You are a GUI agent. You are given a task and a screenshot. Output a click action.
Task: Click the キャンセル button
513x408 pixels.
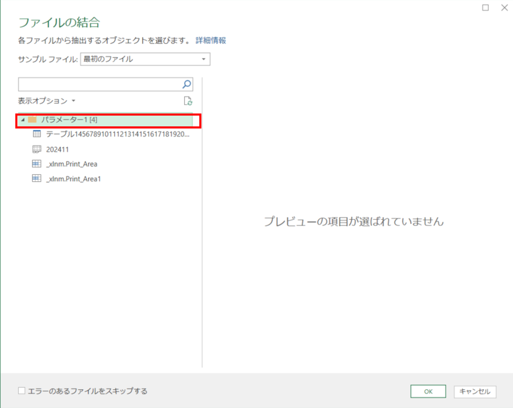click(475, 391)
